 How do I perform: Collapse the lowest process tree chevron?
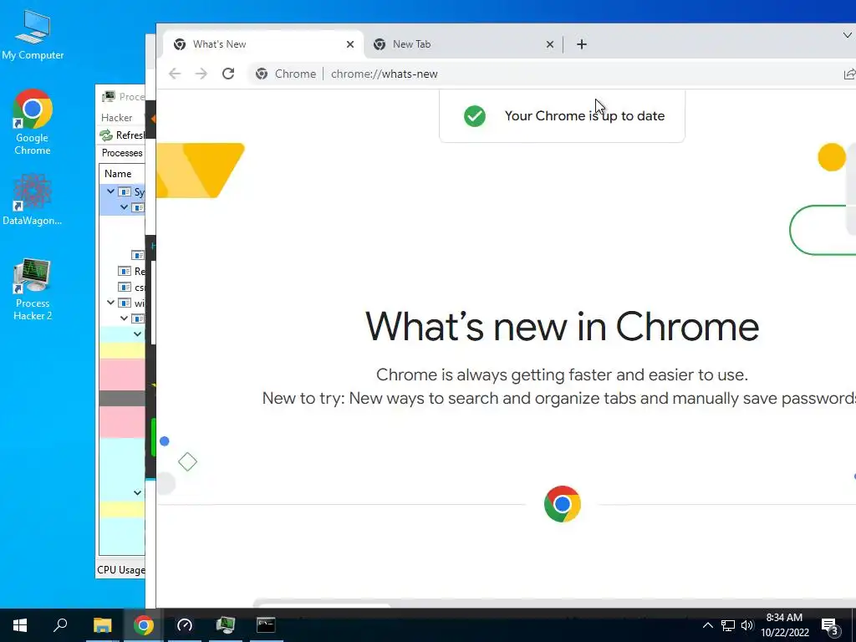[138, 493]
